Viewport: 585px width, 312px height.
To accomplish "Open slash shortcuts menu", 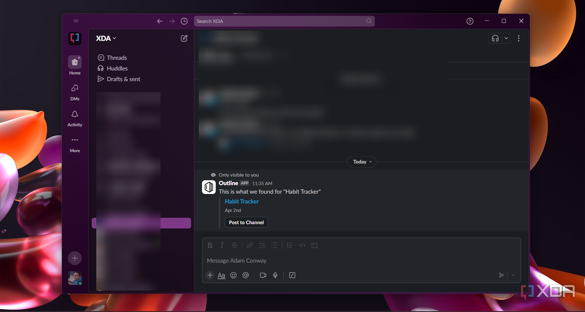I will [292, 275].
